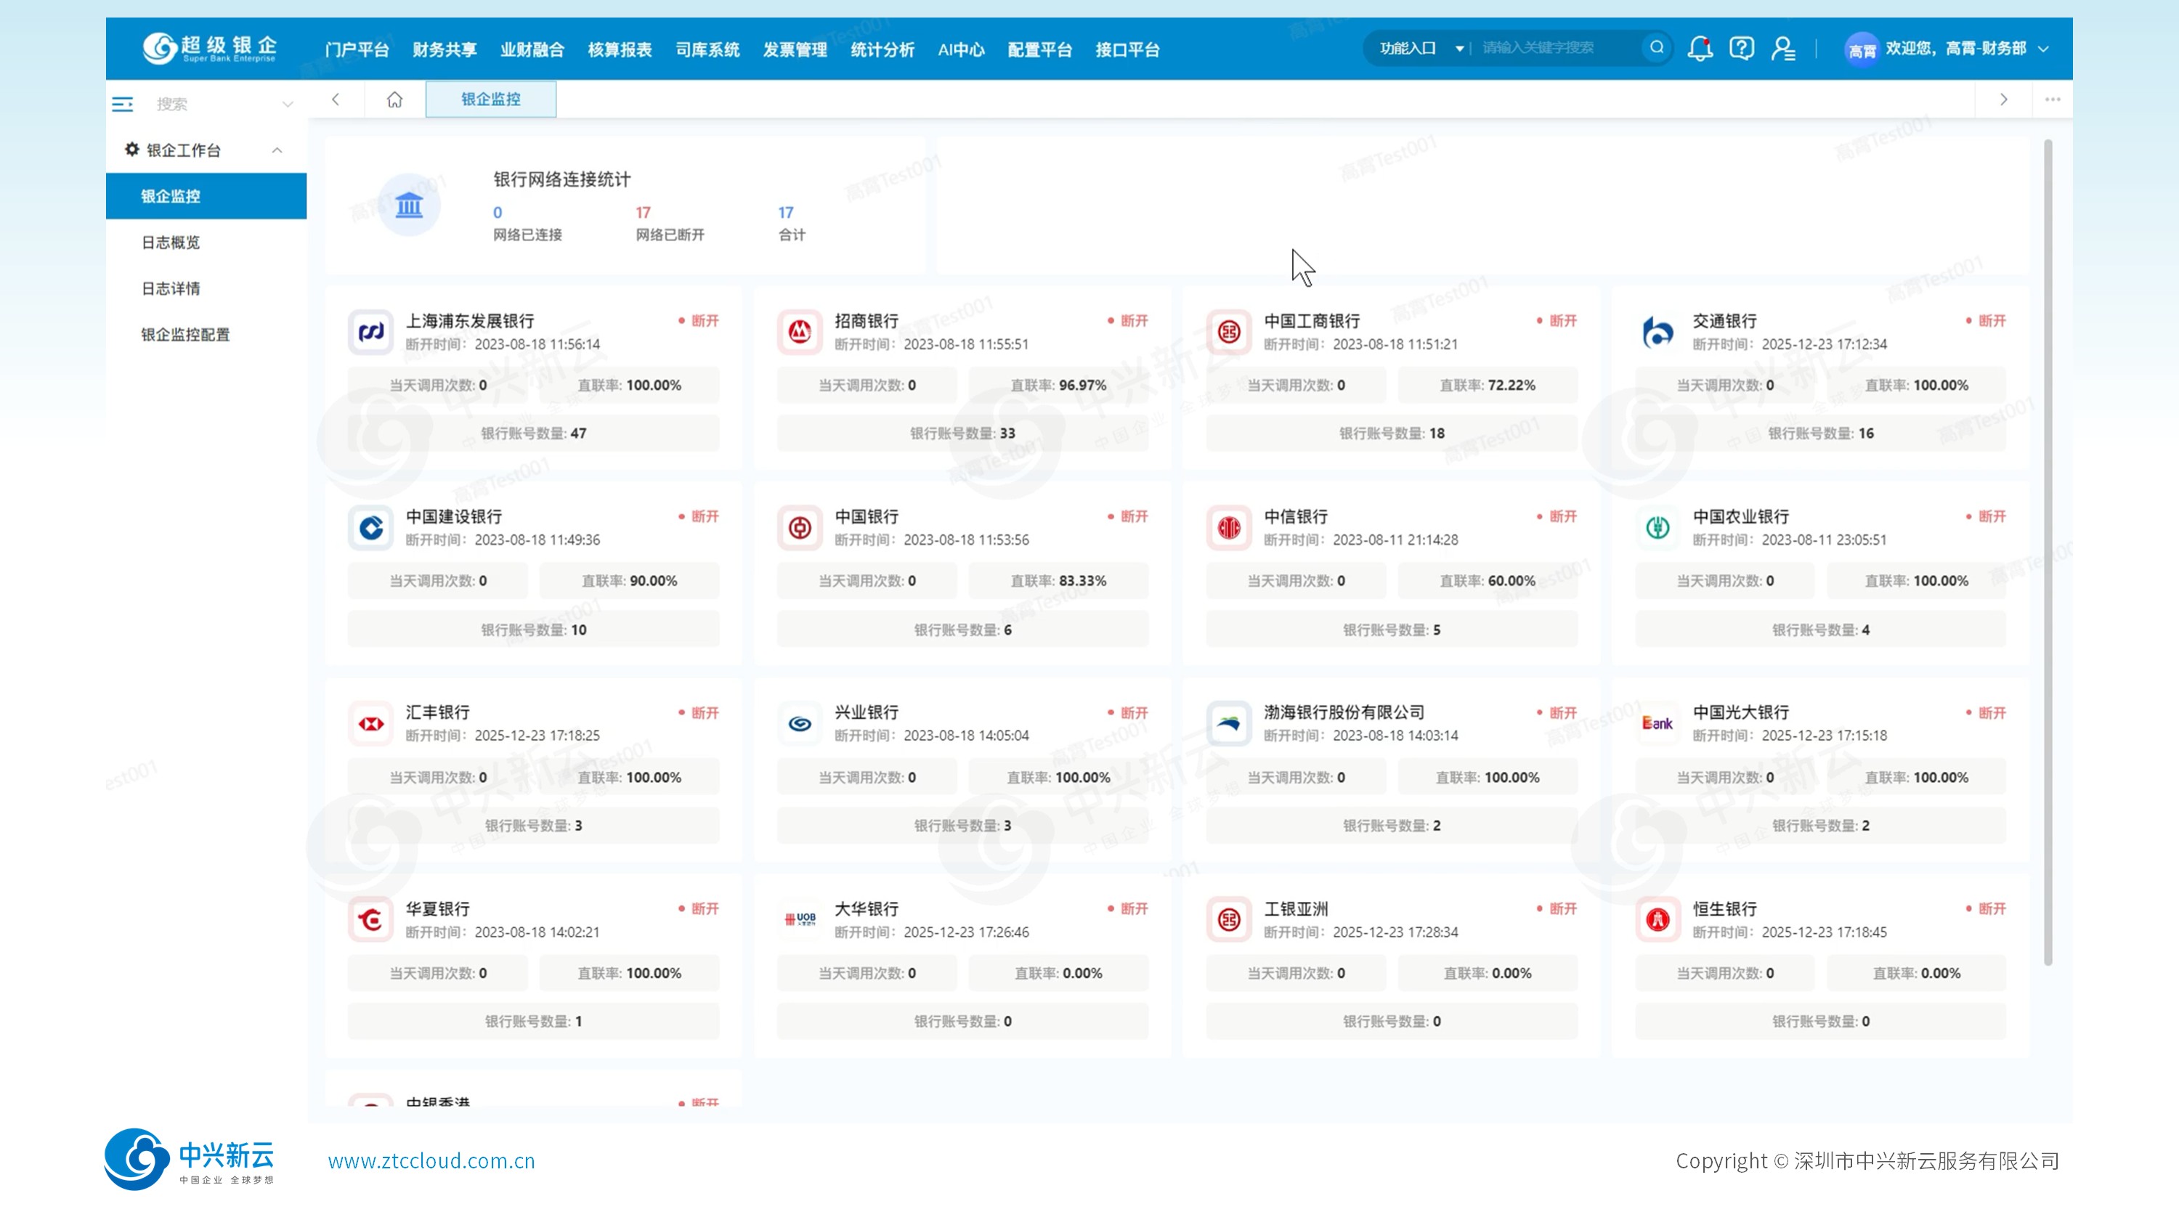Click the CITIC 中信银行 logo
The height and width of the screenshot is (1225, 2179).
click(x=1228, y=527)
